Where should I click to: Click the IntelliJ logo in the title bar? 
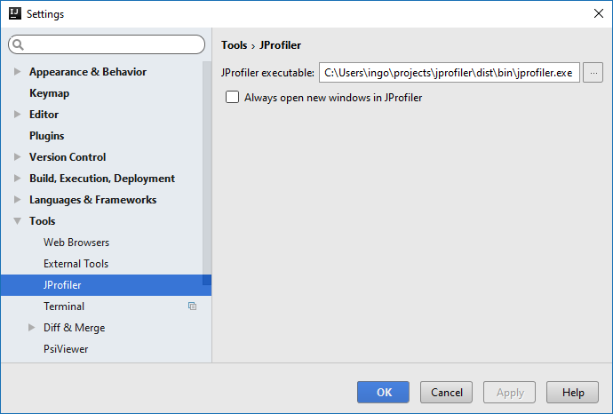point(15,13)
